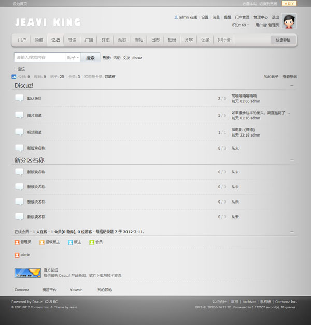311x325 pixels.
Task: Click the forum statistics chart icon
Action: (14, 77)
